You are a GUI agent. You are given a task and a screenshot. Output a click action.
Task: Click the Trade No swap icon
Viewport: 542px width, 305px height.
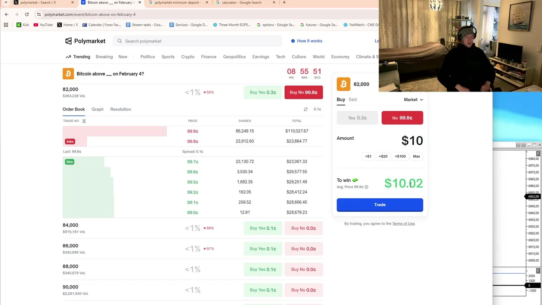coord(84,121)
